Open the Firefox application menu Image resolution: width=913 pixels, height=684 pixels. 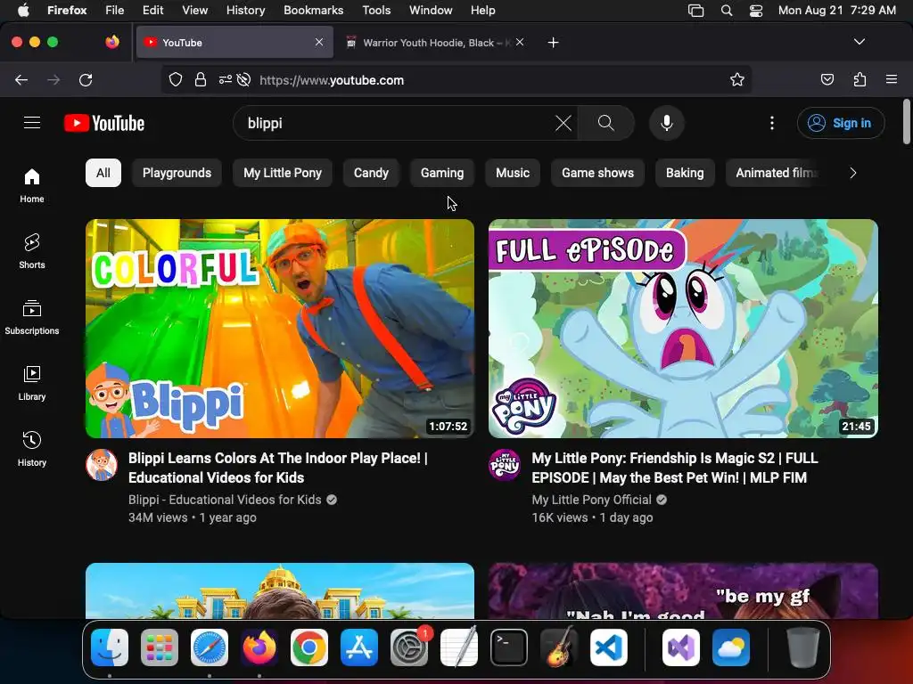point(892,79)
